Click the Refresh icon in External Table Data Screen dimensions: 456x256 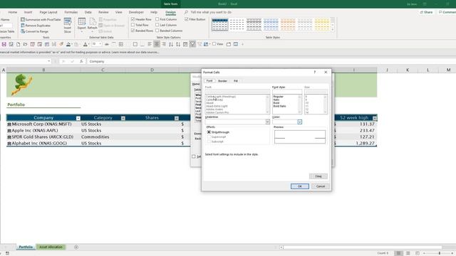(x=93, y=22)
